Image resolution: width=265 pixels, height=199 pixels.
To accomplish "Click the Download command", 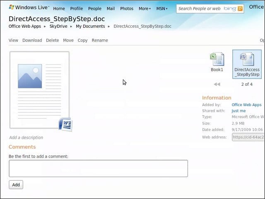I will [x=32, y=40].
